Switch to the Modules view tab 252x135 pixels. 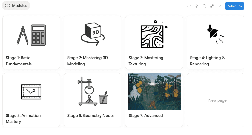[16, 5]
